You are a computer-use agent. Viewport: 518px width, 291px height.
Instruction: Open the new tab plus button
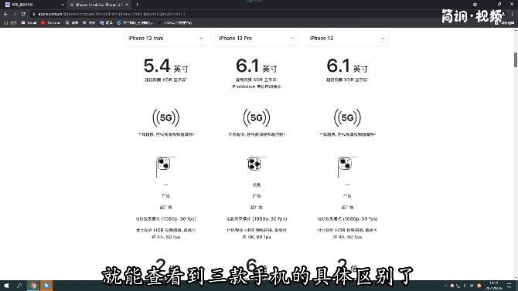point(137,5)
